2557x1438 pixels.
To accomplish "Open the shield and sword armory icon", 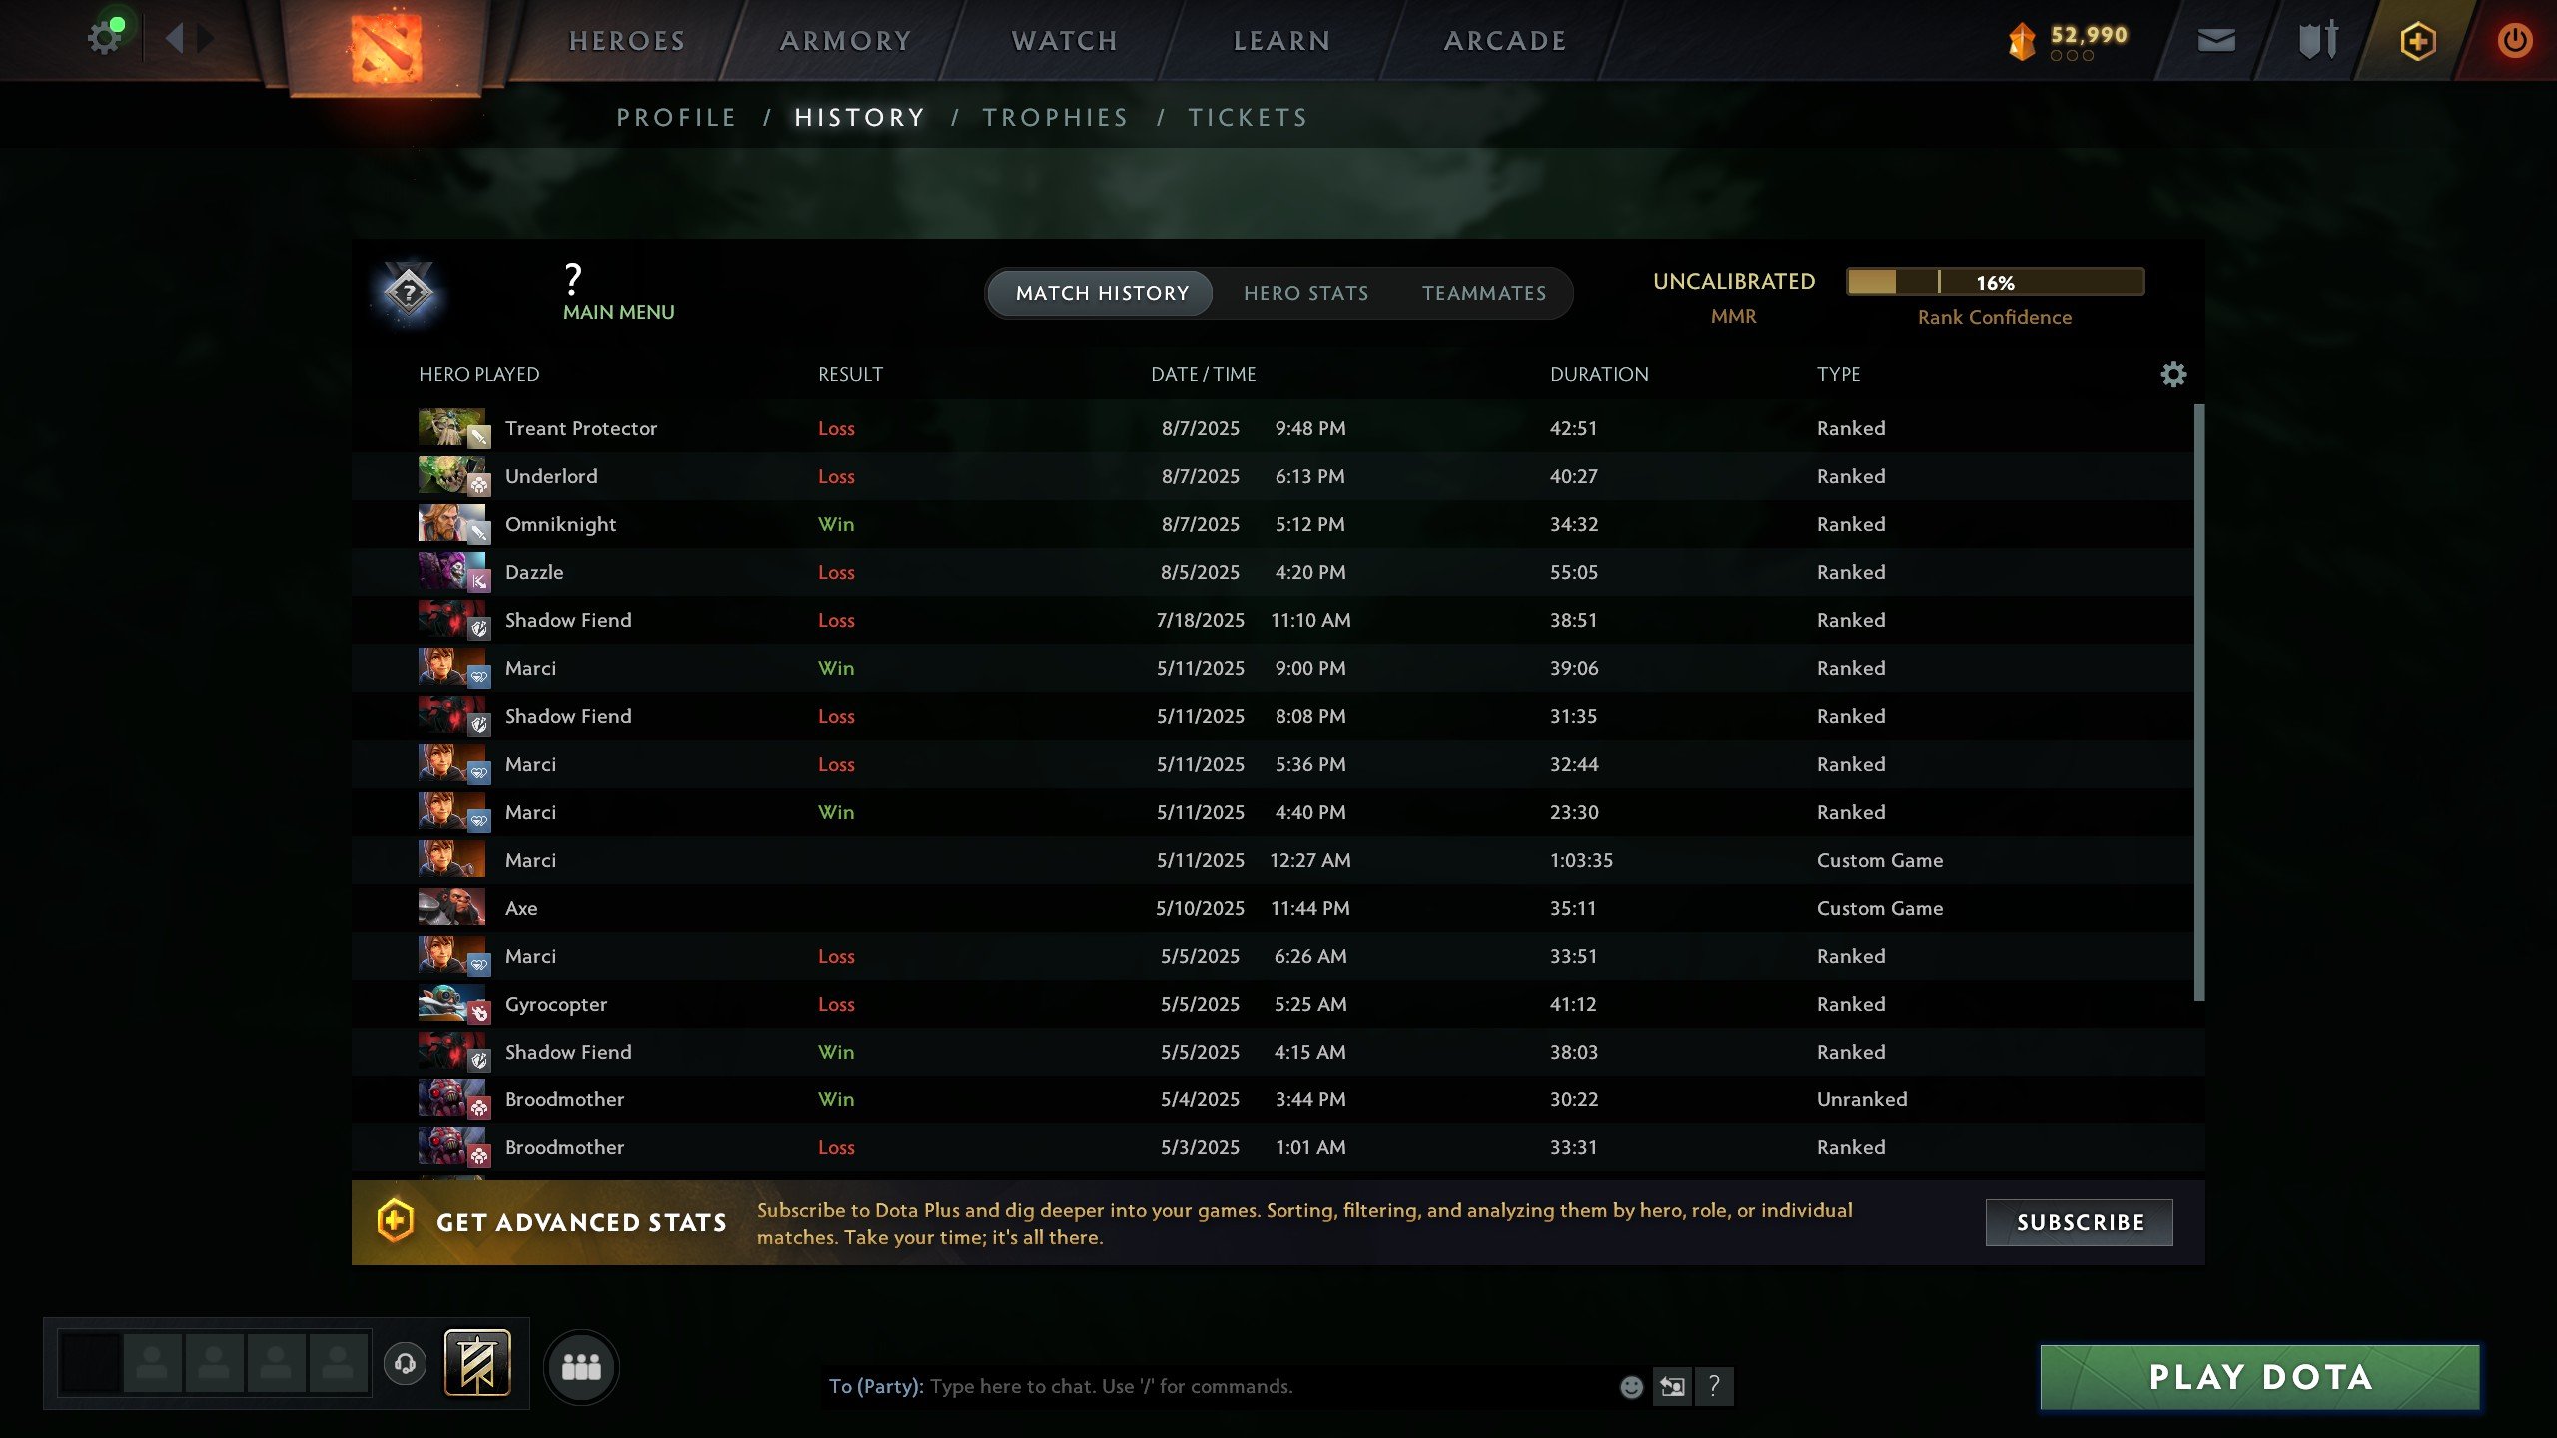I will pyautogui.click(x=2317, y=40).
